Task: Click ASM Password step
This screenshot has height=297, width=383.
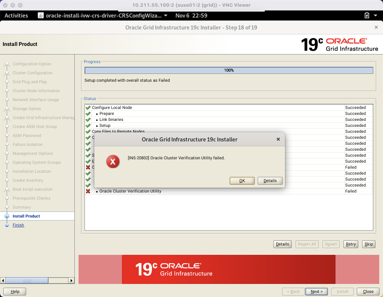Action: pos(27,135)
